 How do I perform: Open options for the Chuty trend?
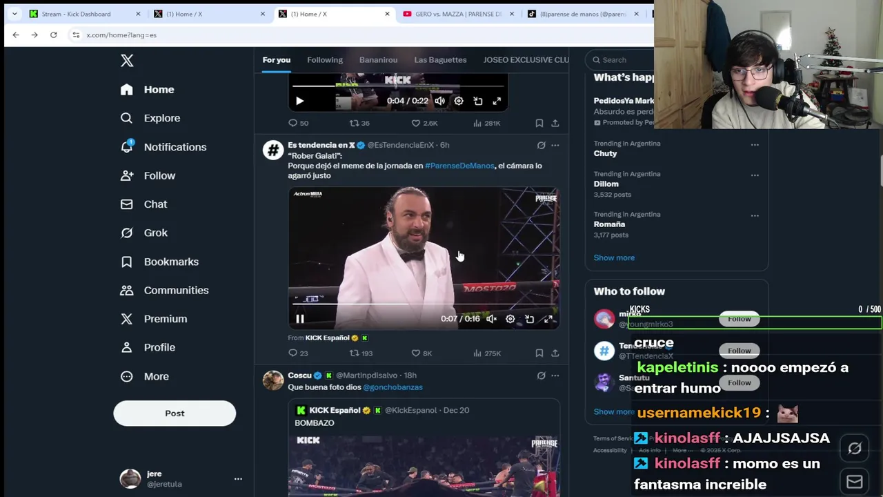tap(755, 145)
